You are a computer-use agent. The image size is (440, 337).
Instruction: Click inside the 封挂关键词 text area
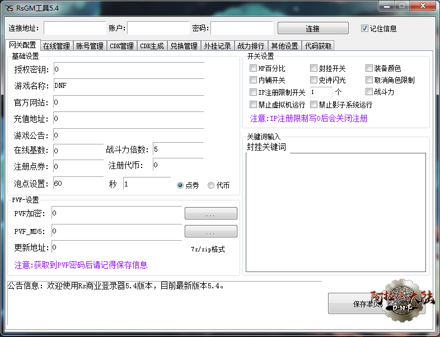335,212
